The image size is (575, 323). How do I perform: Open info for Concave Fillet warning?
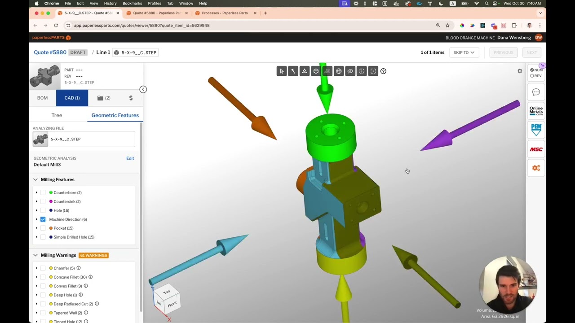90,277
